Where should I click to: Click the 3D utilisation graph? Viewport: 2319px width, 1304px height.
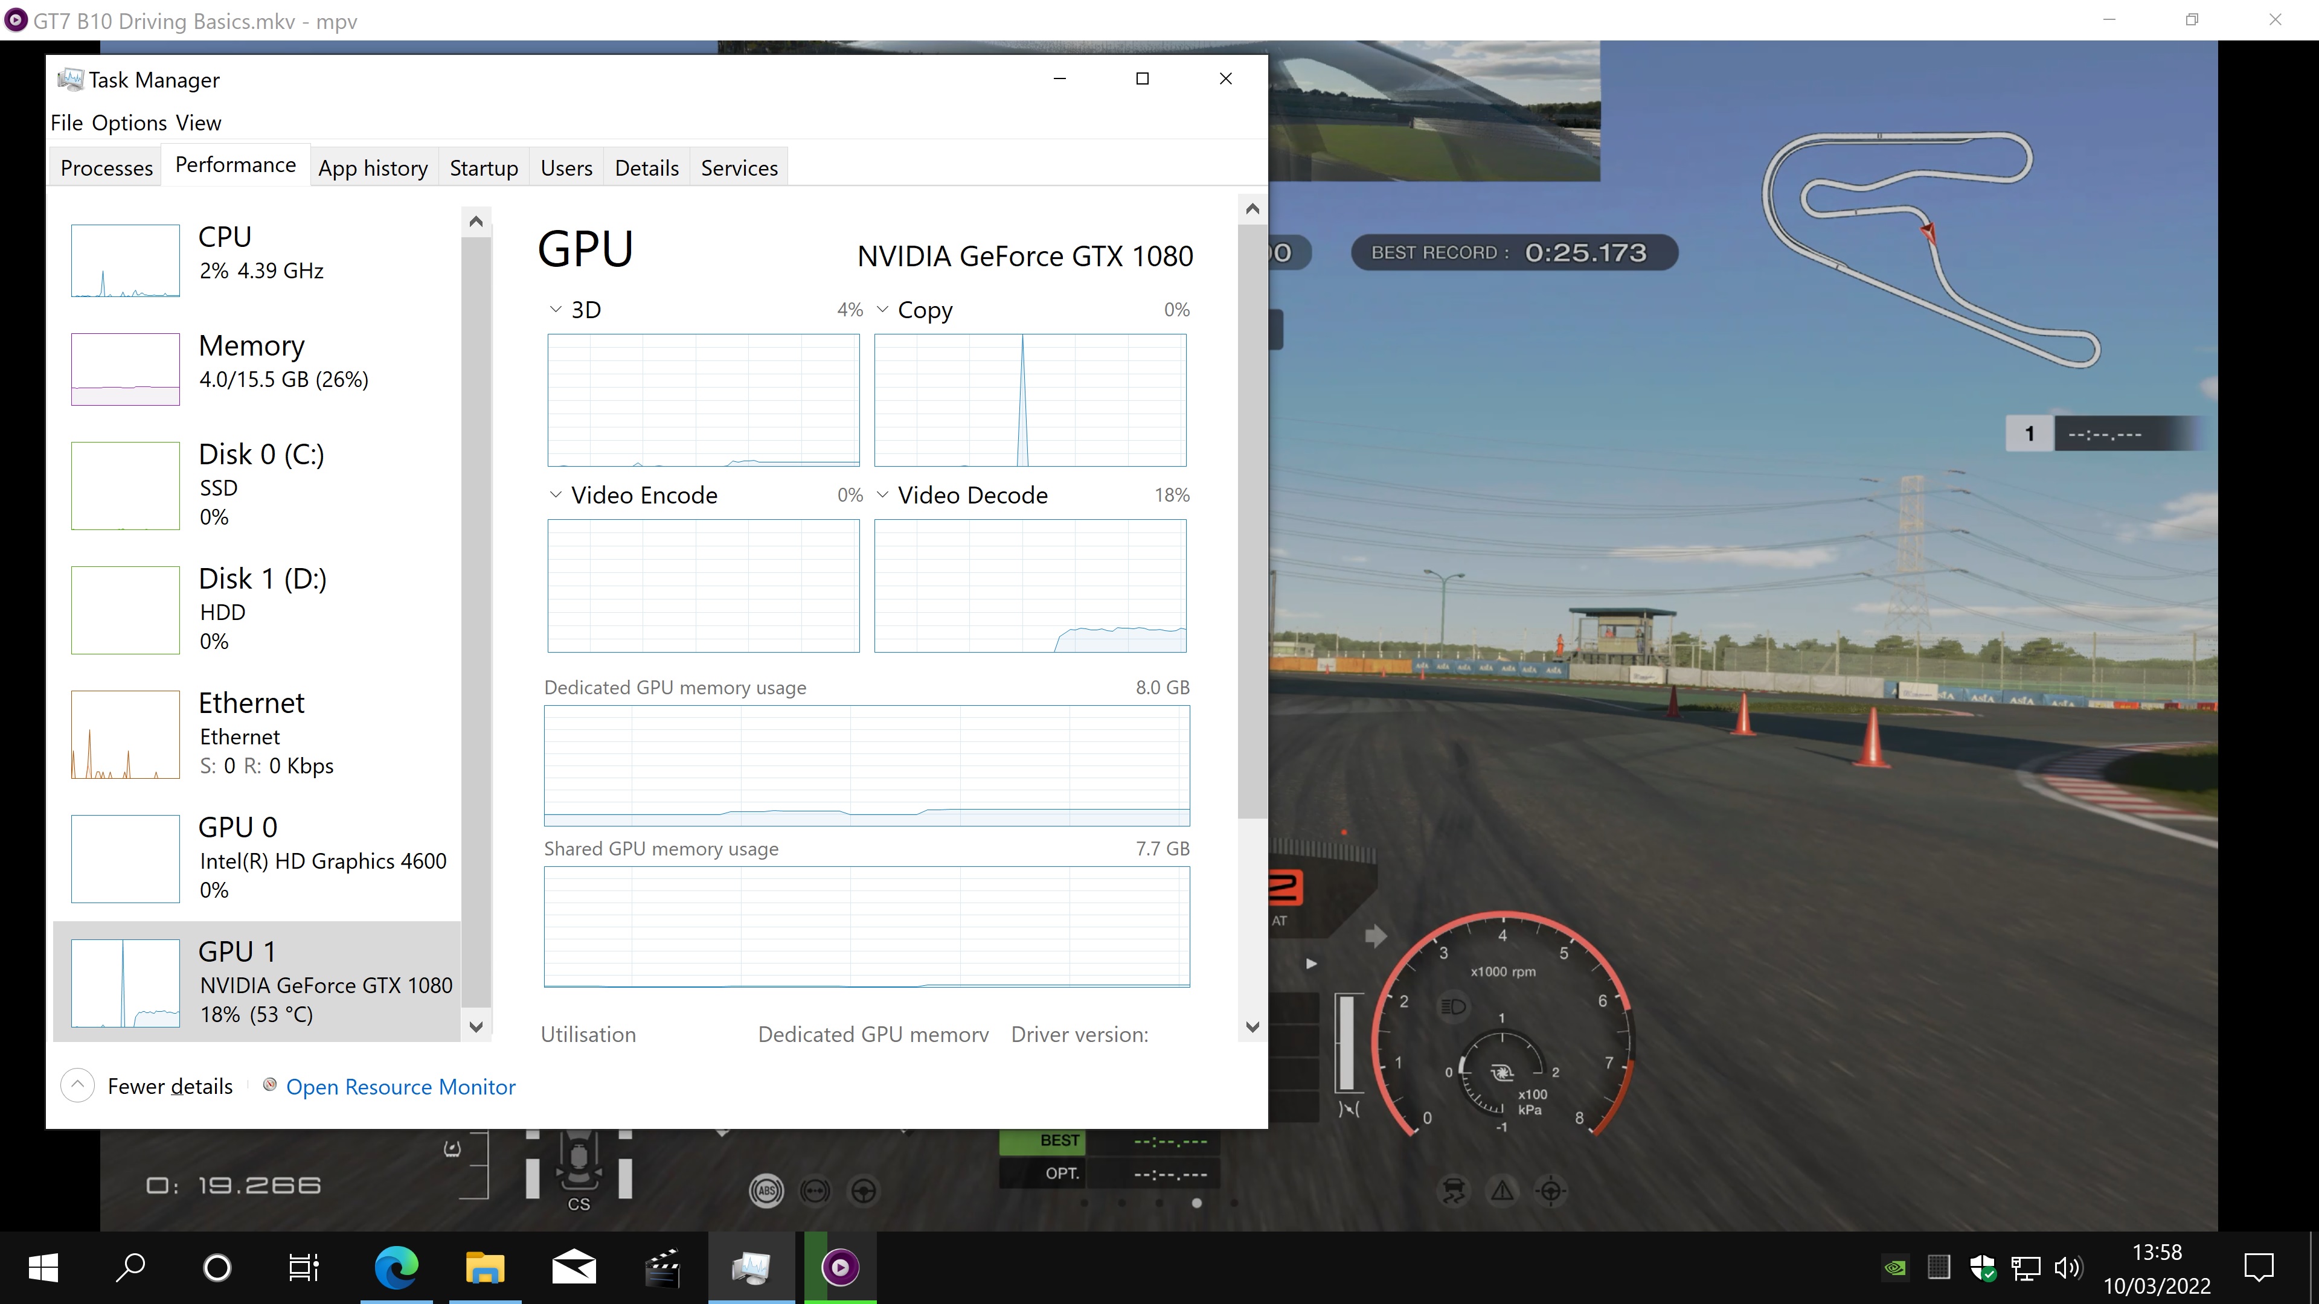tap(703, 400)
